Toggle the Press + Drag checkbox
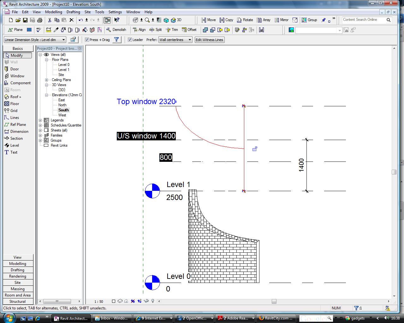The height and width of the screenshot is (323, 404). tap(87, 40)
